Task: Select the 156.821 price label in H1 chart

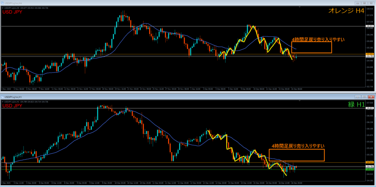Action: (x=369, y=108)
